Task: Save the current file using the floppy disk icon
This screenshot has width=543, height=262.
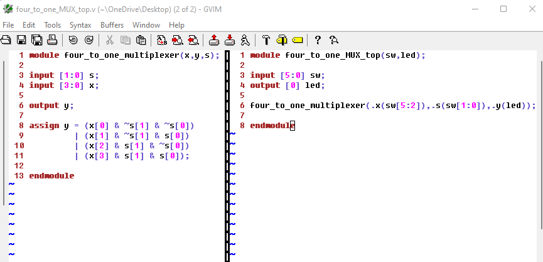Action: click(x=21, y=40)
